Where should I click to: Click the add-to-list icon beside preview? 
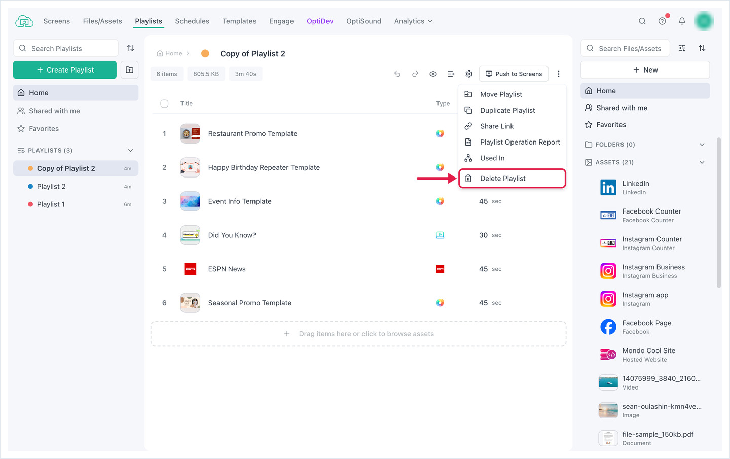(451, 74)
